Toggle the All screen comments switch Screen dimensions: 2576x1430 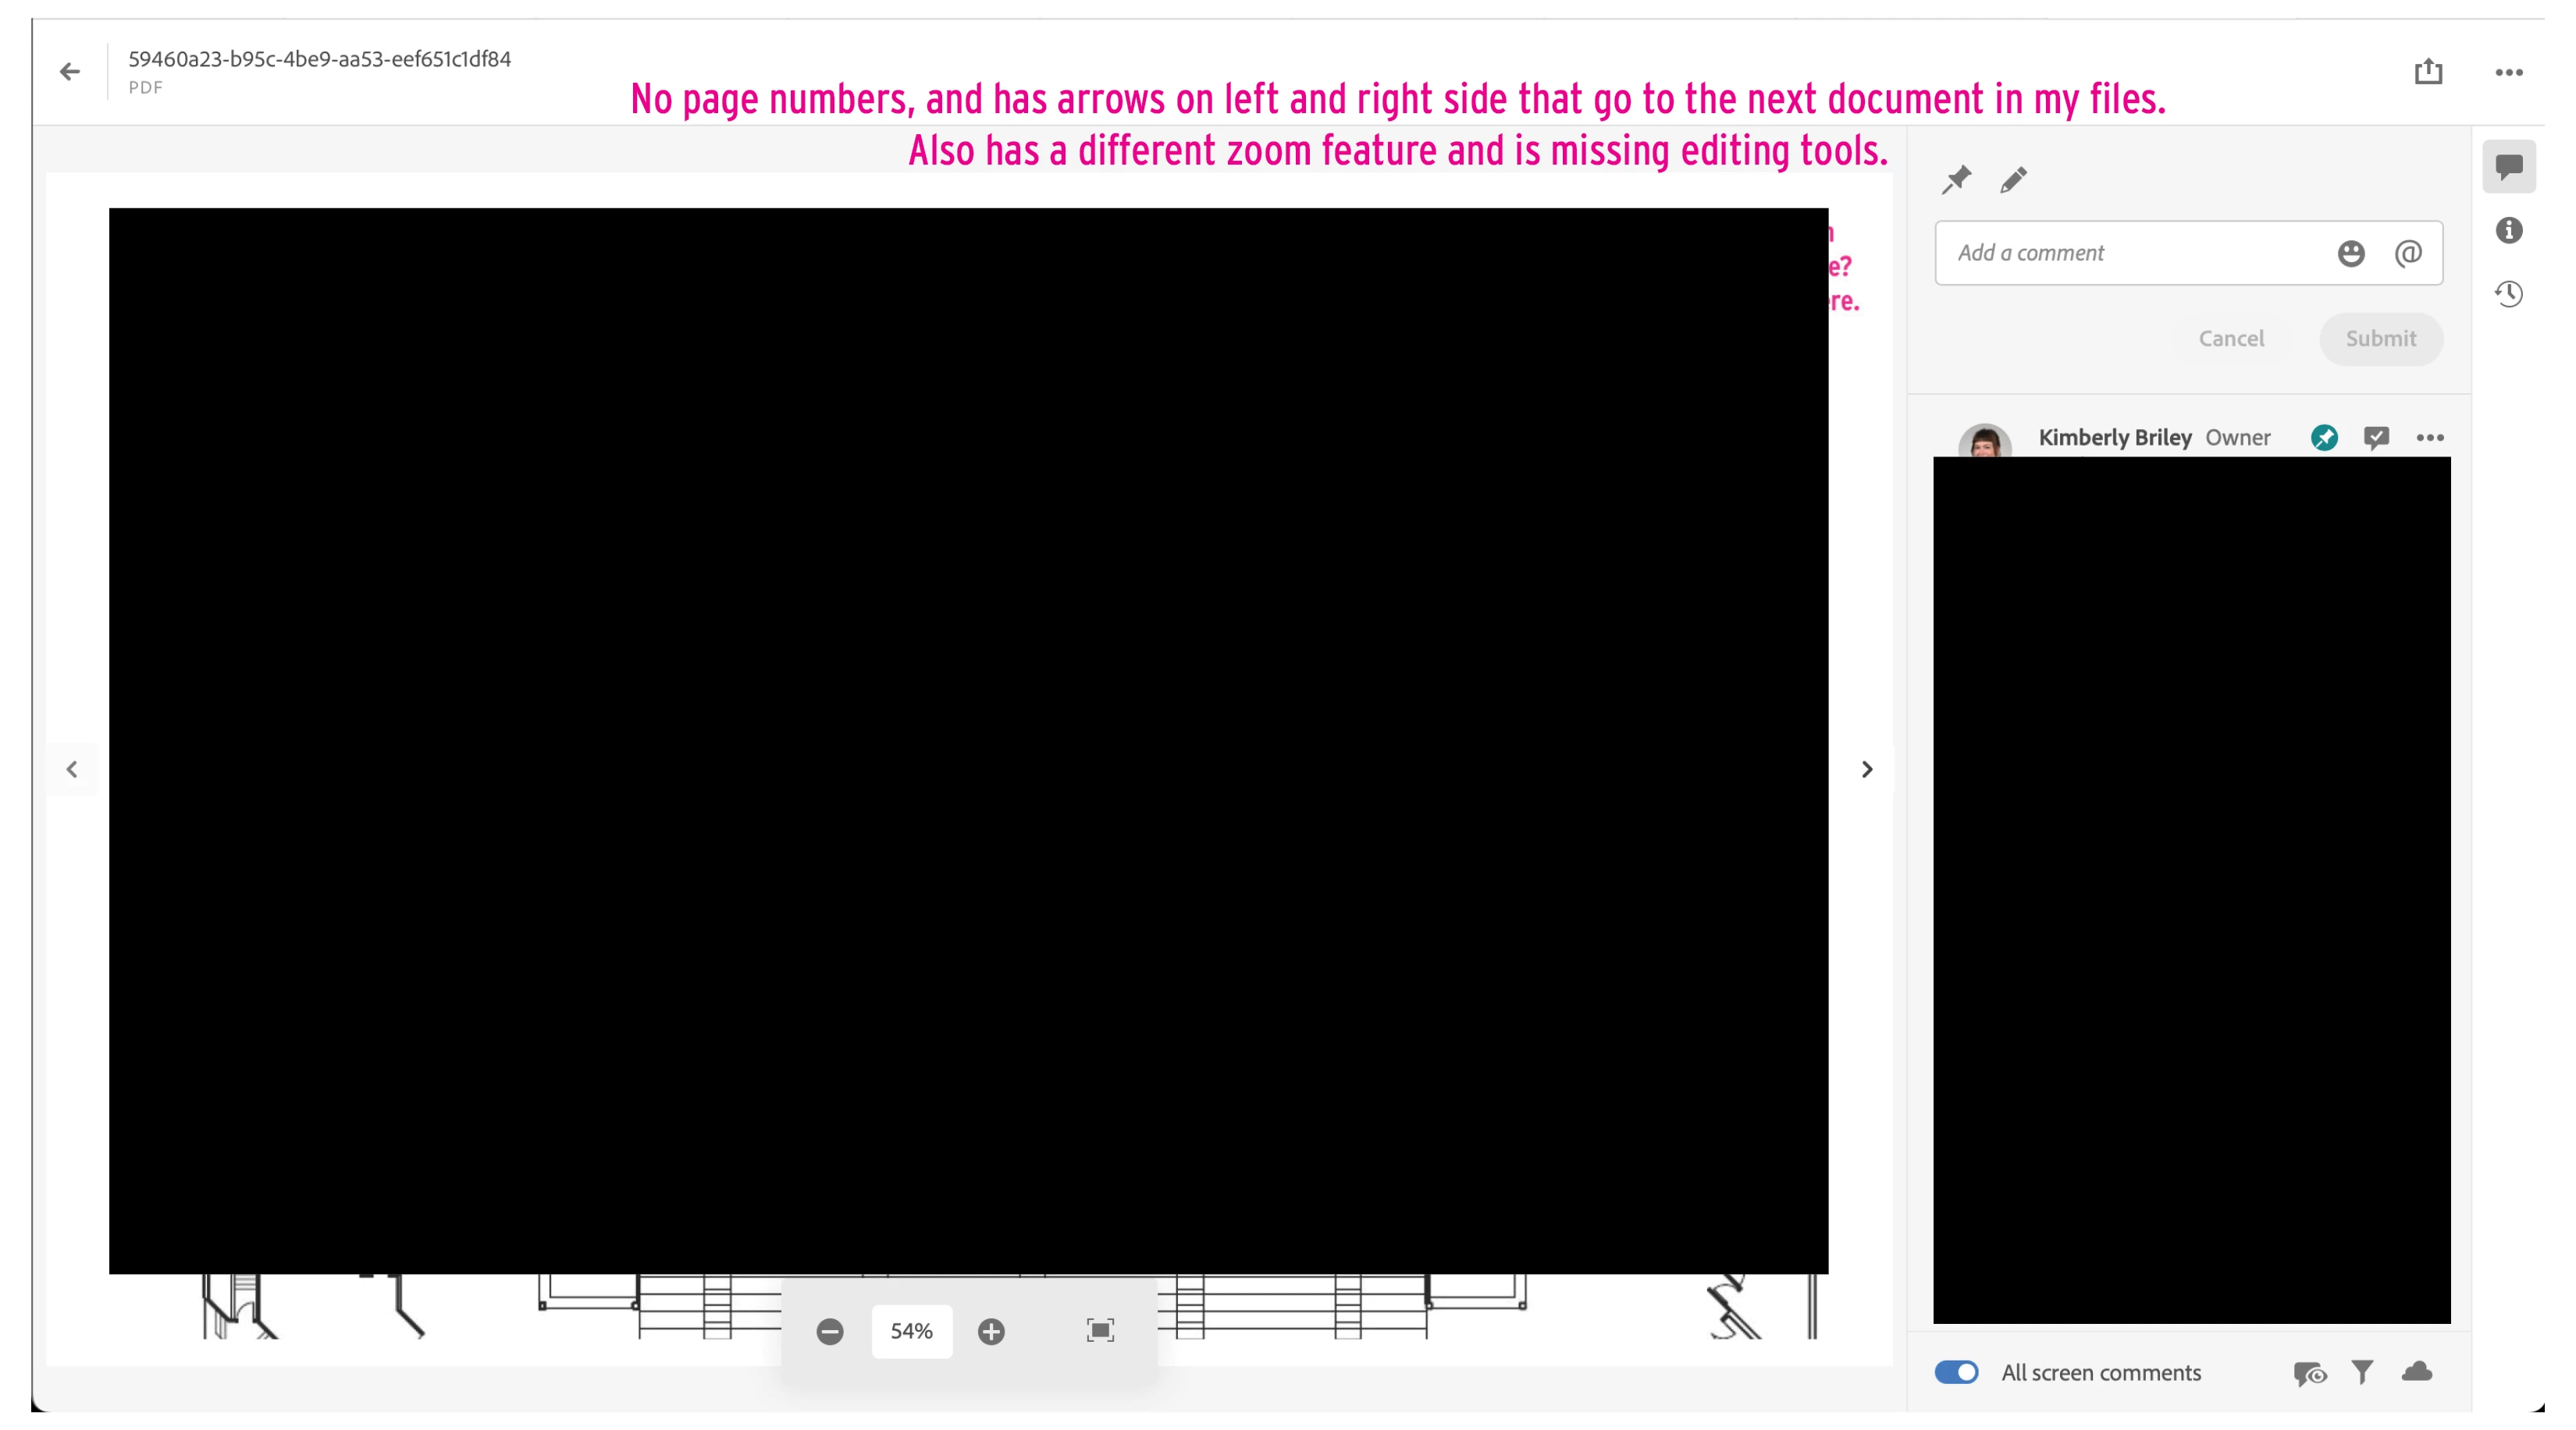tap(1956, 1372)
